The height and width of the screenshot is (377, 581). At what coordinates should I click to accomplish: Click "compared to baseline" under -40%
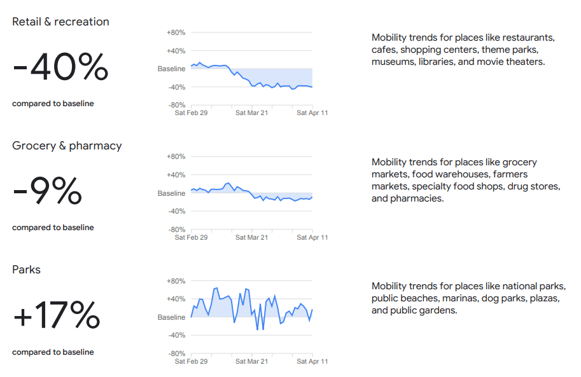(x=53, y=104)
